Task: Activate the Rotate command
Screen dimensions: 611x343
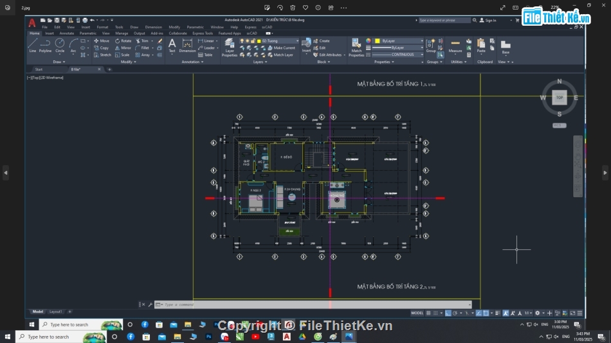Action: (123, 41)
